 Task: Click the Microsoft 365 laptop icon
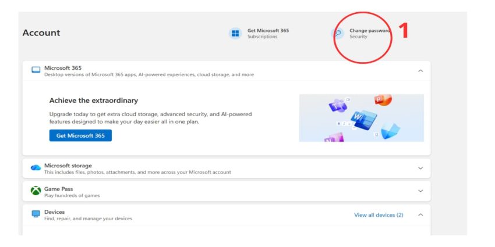pyautogui.click(x=36, y=70)
